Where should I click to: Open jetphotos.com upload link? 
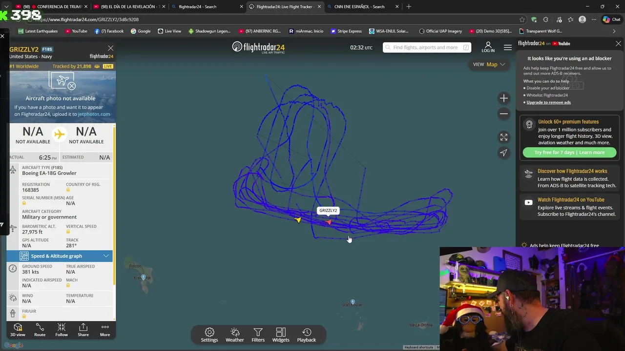[94, 114]
